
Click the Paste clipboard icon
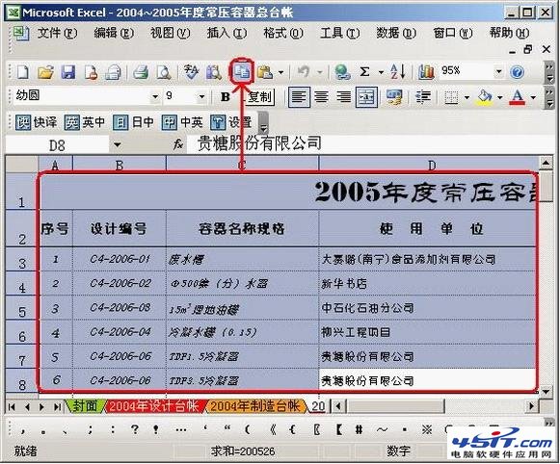tap(265, 72)
